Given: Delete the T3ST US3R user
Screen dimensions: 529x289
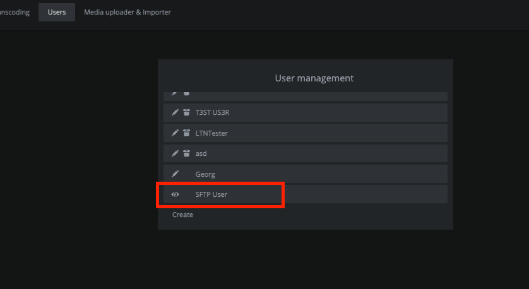Looking at the screenshot, I should 186,113.
